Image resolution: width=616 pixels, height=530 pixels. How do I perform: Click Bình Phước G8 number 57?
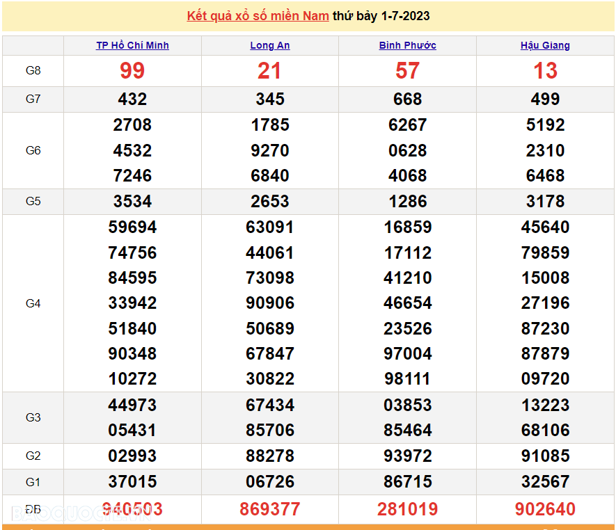click(407, 71)
